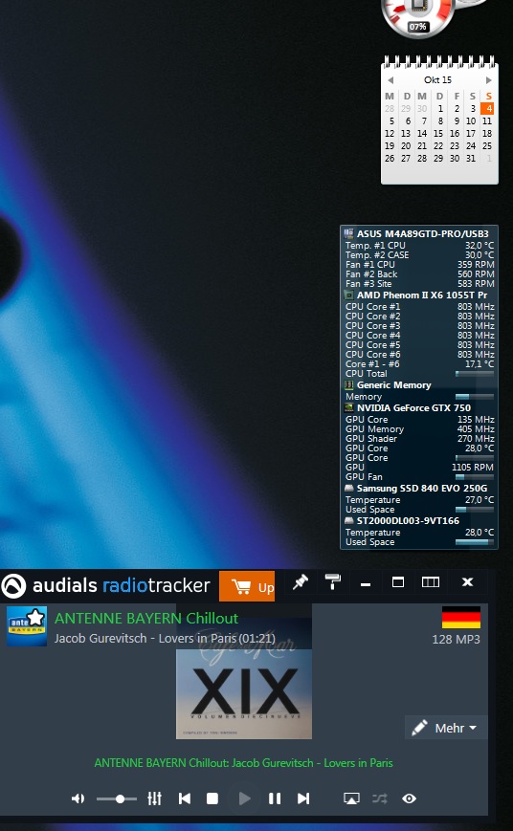Select today's date 4 in calendar
This screenshot has height=831, width=513.
487,109
